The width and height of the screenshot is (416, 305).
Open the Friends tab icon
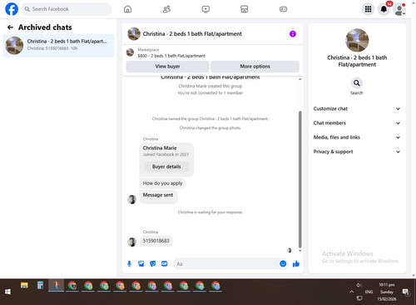point(166,9)
